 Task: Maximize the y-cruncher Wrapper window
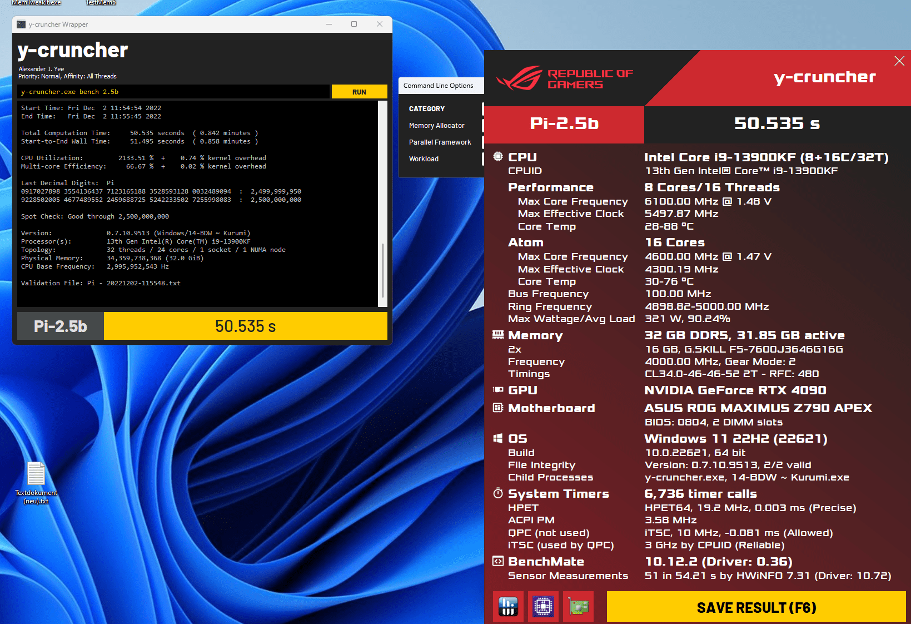coord(354,24)
